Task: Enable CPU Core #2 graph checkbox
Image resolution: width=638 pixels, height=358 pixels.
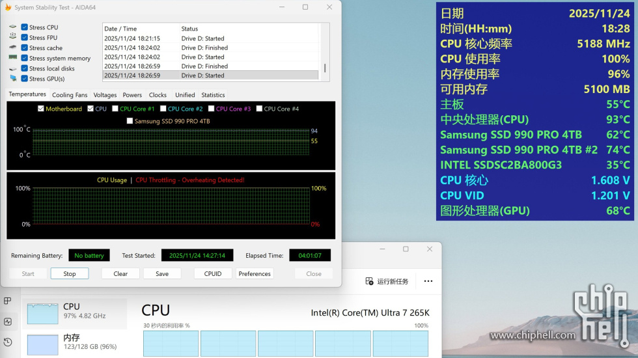Action: pyautogui.click(x=163, y=109)
